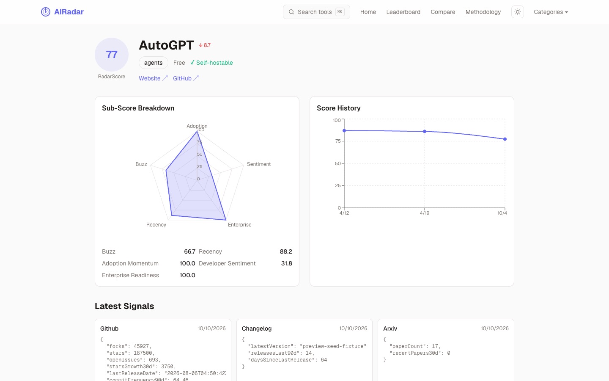Image resolution: width=609 pixels, height=381 pixels.
Task: Click the agents category tag
Action: point(153,63)
